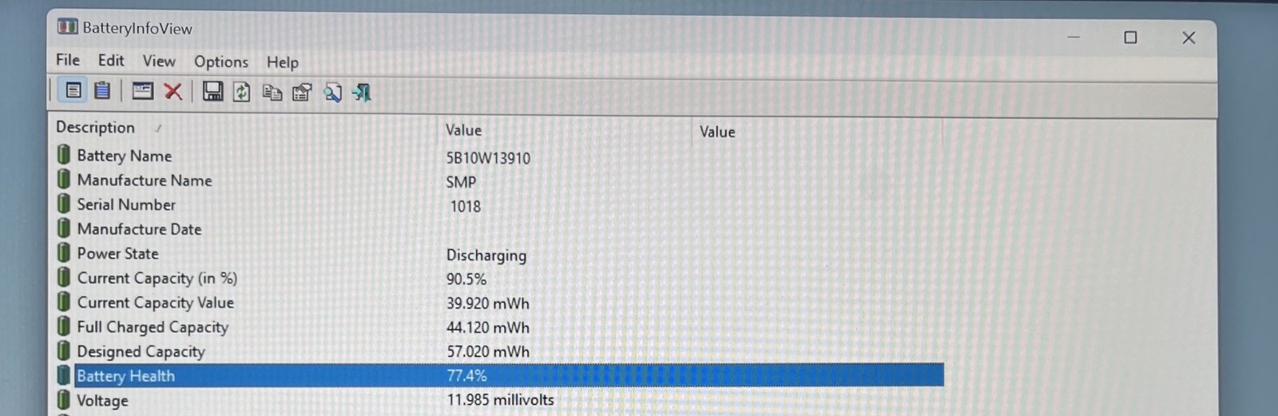
Task: Click the SMP manufacturer value
Action: (x=461, y=182)
